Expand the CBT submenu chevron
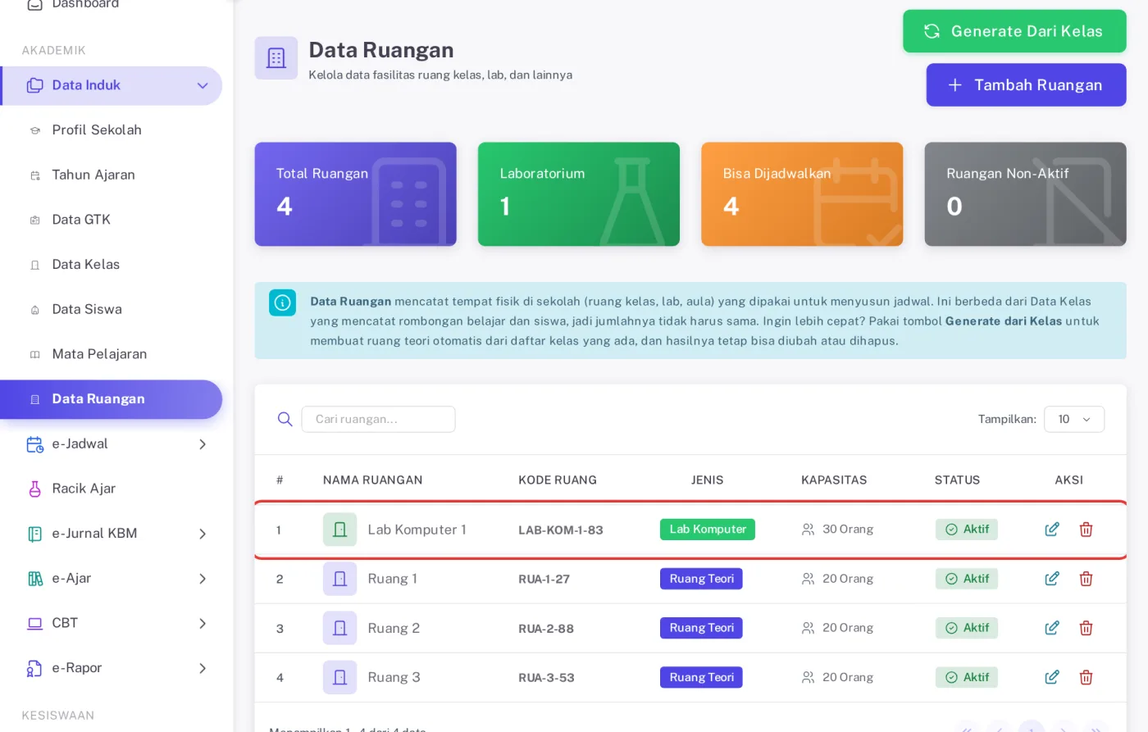Screen dimensions: 1148x732 point(203,624)
